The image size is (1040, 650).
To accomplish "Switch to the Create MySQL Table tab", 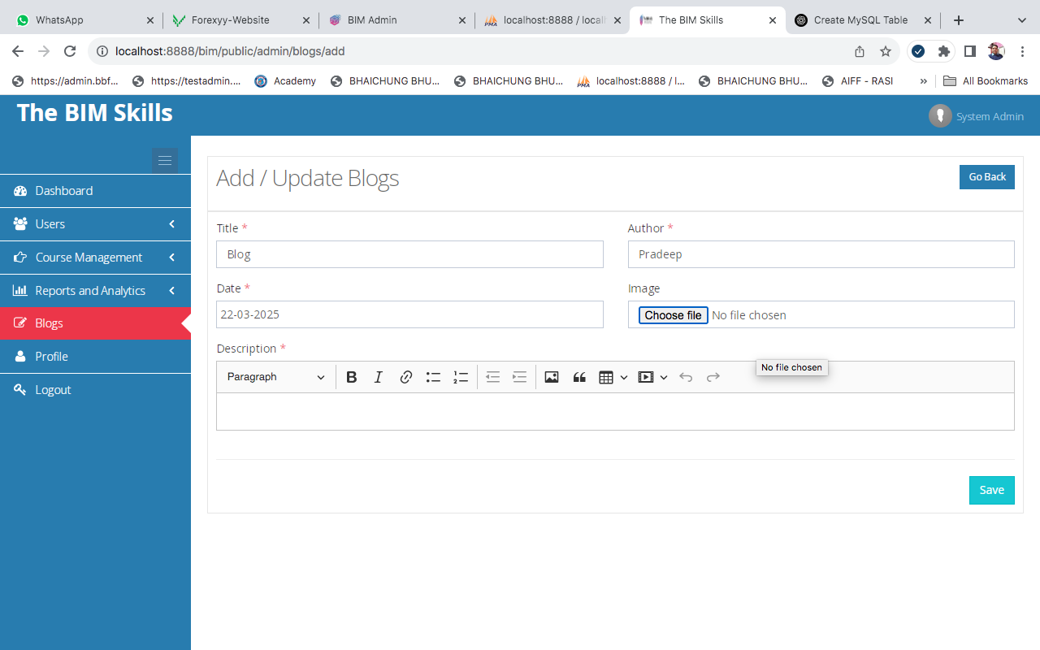I will (864, 19).
